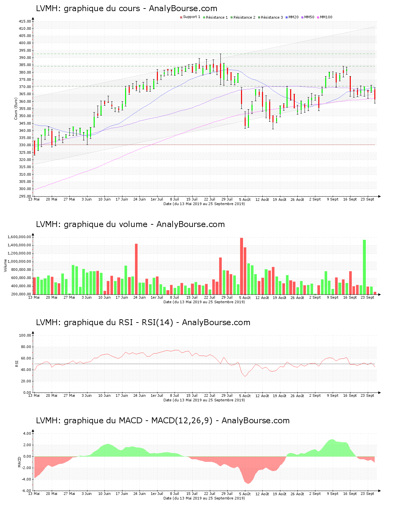Image resolution: width=393 pixels, height=507 pixels.
Task: Click the tall green volume bar near 23 Sept
Action: coord(364,267)
